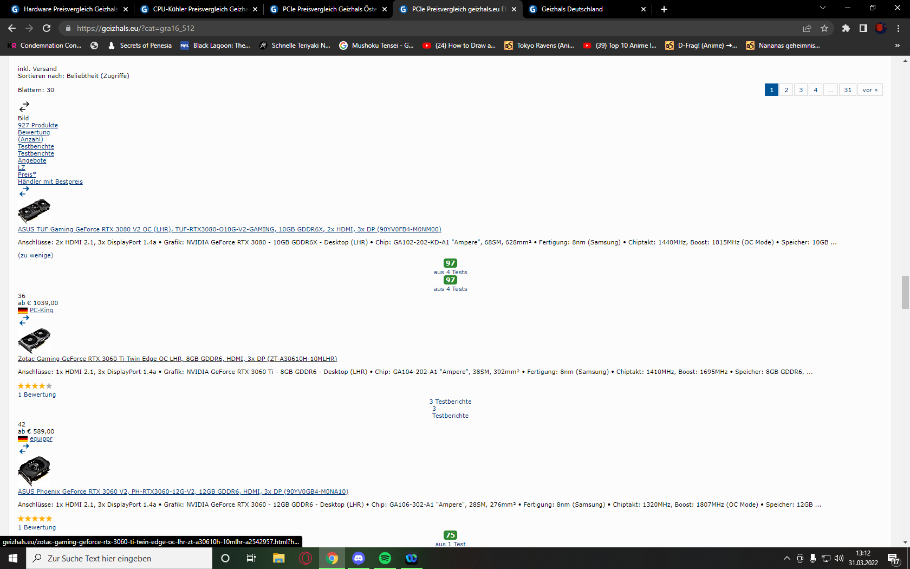Open Top 10 Anime bookmark
This screenshot has width=910, height=569.
(x=620, y=46)
